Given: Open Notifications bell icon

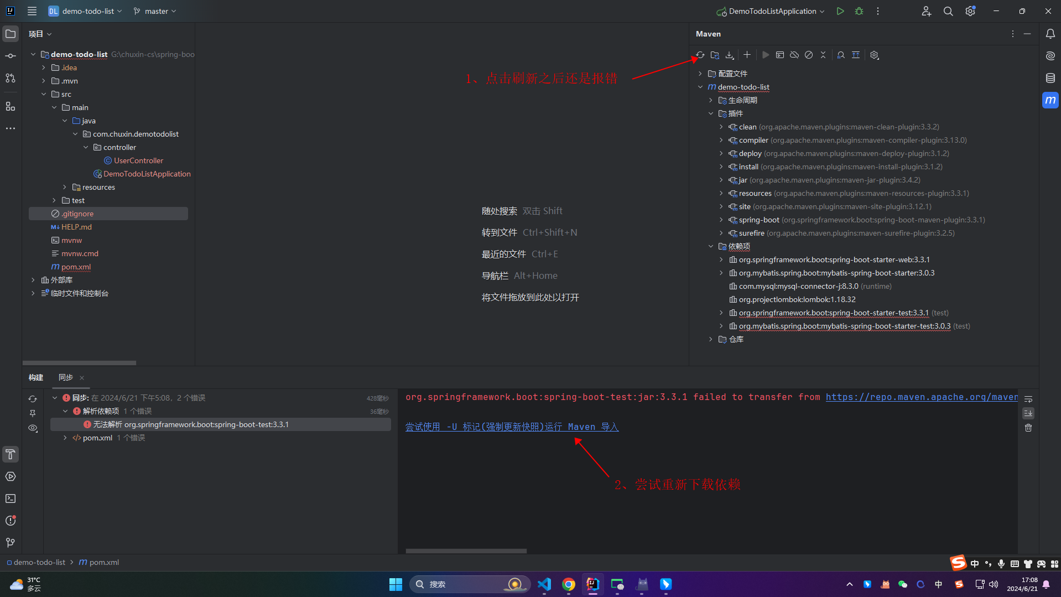Looking at the screenshot, I should [x=1050, y=34].
